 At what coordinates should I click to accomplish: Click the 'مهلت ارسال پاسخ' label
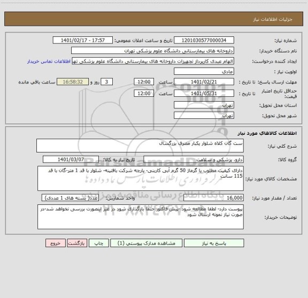[277, 82]
